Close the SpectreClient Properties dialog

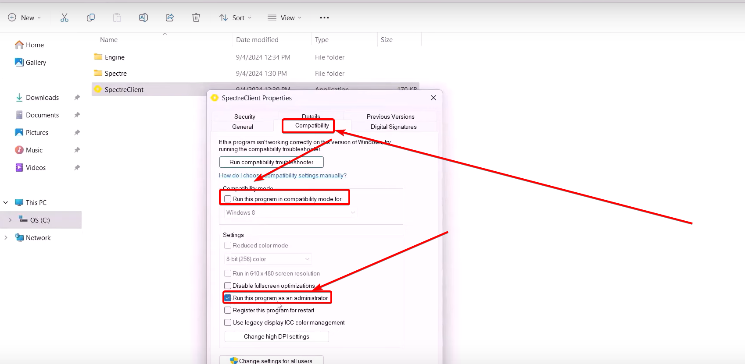pos(433,98)
